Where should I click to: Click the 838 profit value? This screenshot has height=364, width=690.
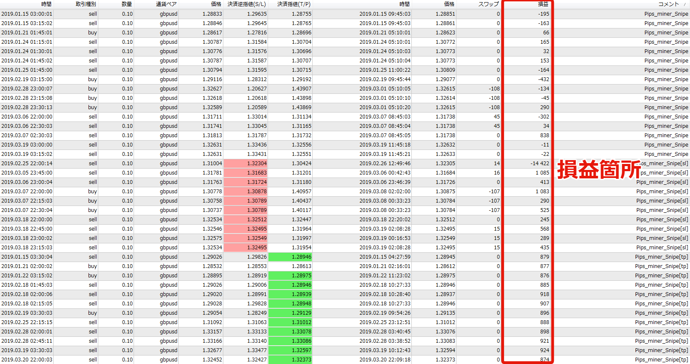(545, 135)
